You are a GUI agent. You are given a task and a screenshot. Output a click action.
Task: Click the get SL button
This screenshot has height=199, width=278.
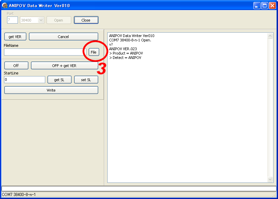pos(59,80)
